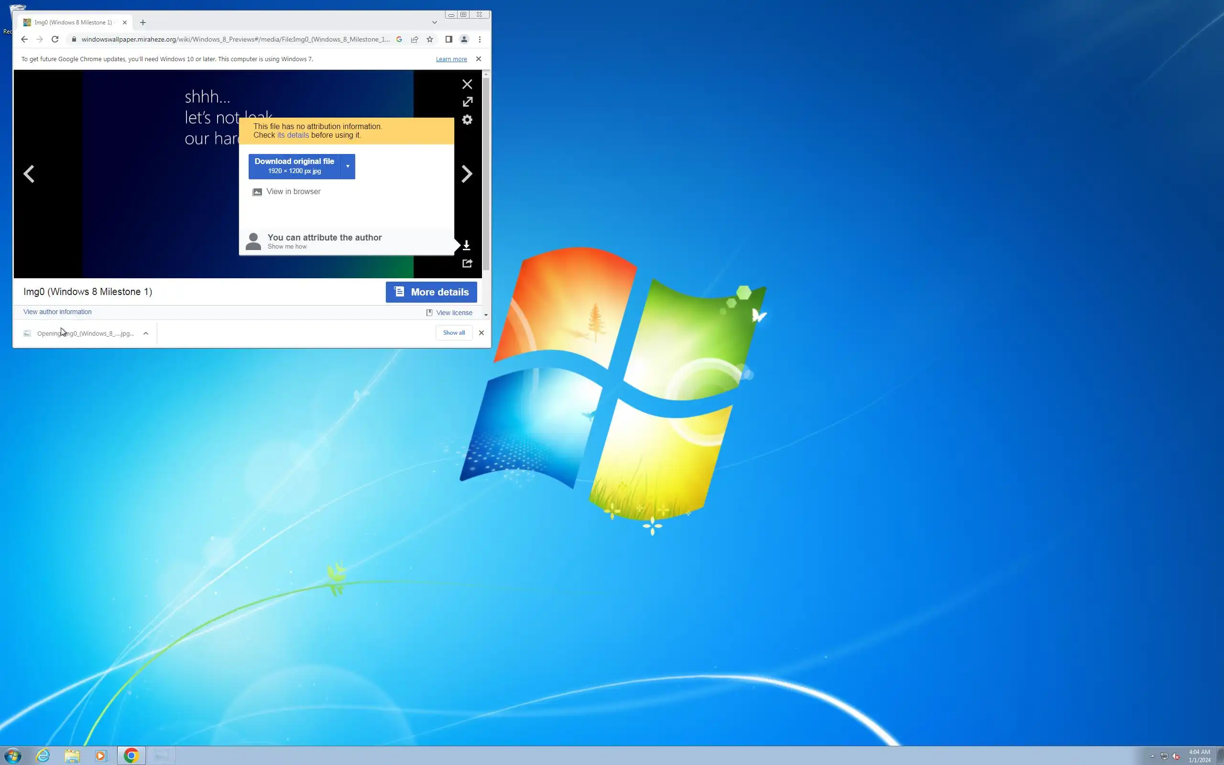This screenshot has width=1224, height=765.
Task: Click the Chrome profile avatar icon
Action: click(464, 40)
